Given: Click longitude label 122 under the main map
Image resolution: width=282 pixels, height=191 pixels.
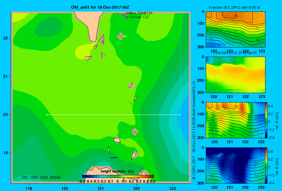Looking at the screenshot, I should pos(136,188).
